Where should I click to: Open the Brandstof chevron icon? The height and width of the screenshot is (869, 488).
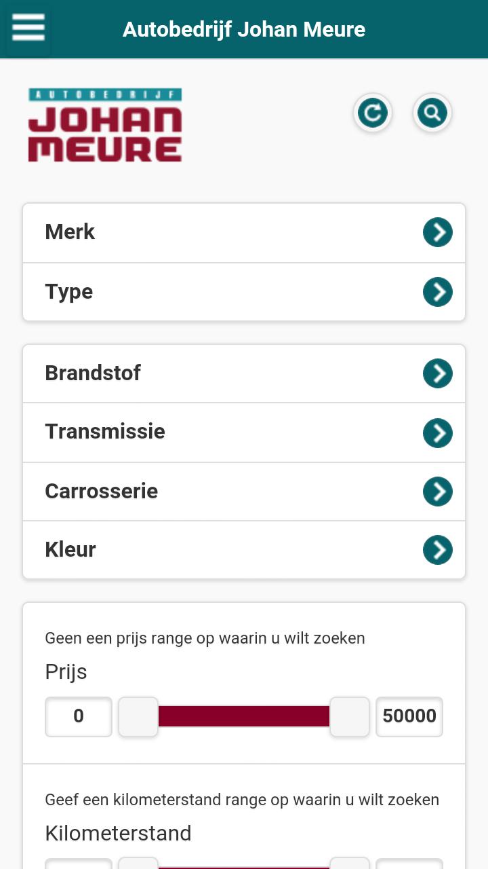[437, 373]
